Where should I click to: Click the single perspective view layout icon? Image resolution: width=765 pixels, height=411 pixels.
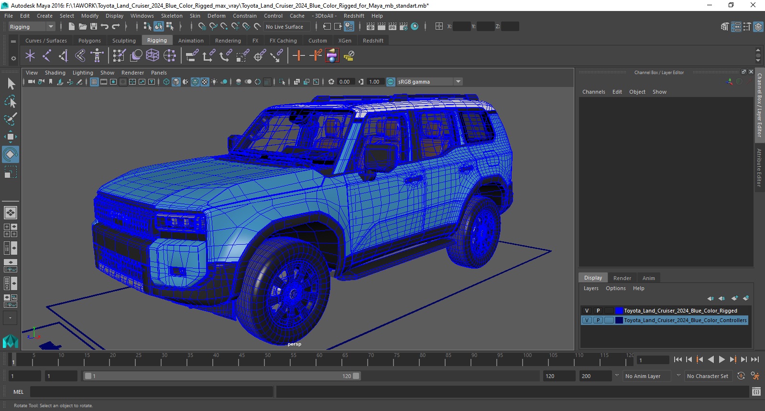click(11, 213)
